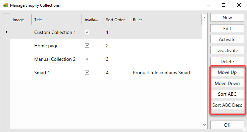
Task: Toggle Available checkbox for Home page
Action: point(87,46)
